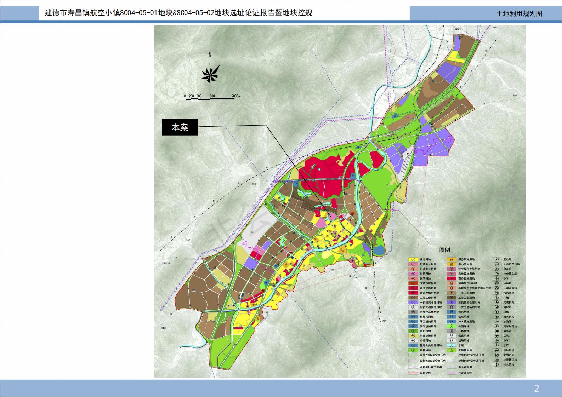Click the 规划110KV架空高压线 legend label

pos(471,361)
